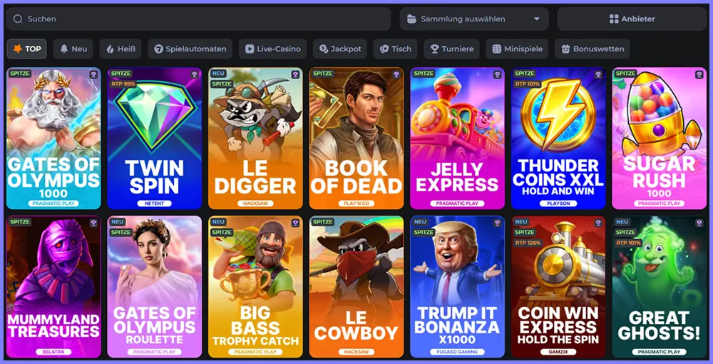Screen dimensions: 713x364
Task: Open the Jackpot category tab
Action: coord(340,49)
